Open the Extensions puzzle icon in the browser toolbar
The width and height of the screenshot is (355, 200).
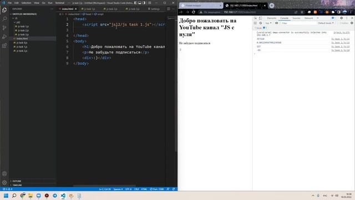[x=333, y=12]
